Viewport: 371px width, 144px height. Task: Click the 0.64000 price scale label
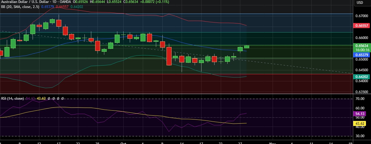click(362, 81)
